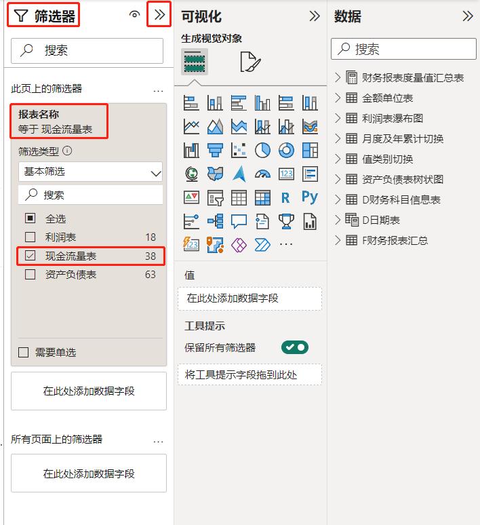
Task: Select the Q&A speech bubble visual
Action: click(239, 222)
